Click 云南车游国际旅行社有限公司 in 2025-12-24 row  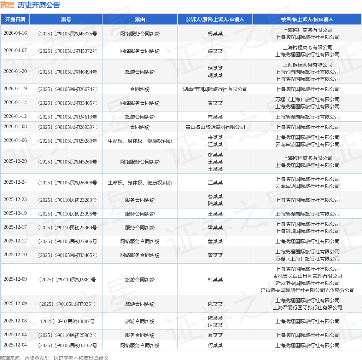coord(307,186)
